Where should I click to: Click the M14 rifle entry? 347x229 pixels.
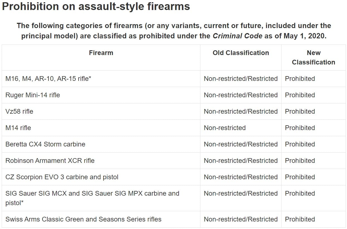(18, 128)
